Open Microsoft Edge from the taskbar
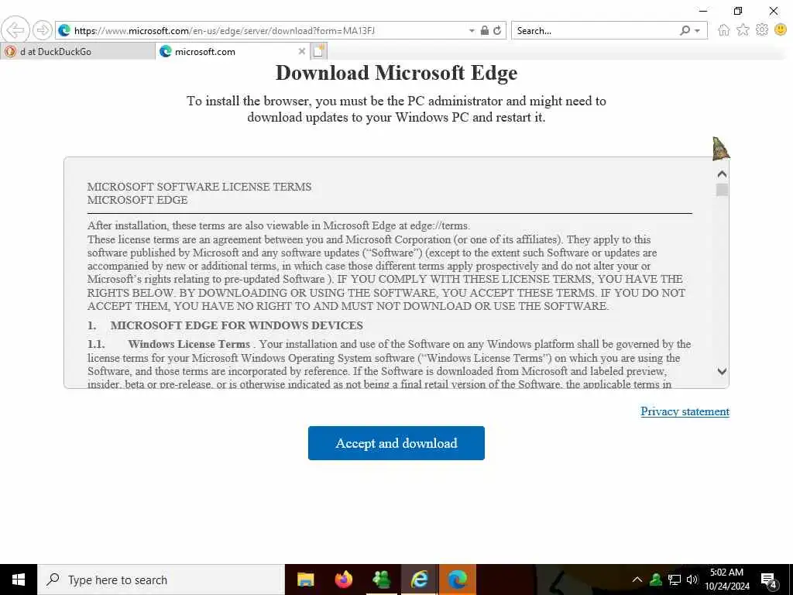The width and height of the screenshot is (793, 595). coord(457,580)
